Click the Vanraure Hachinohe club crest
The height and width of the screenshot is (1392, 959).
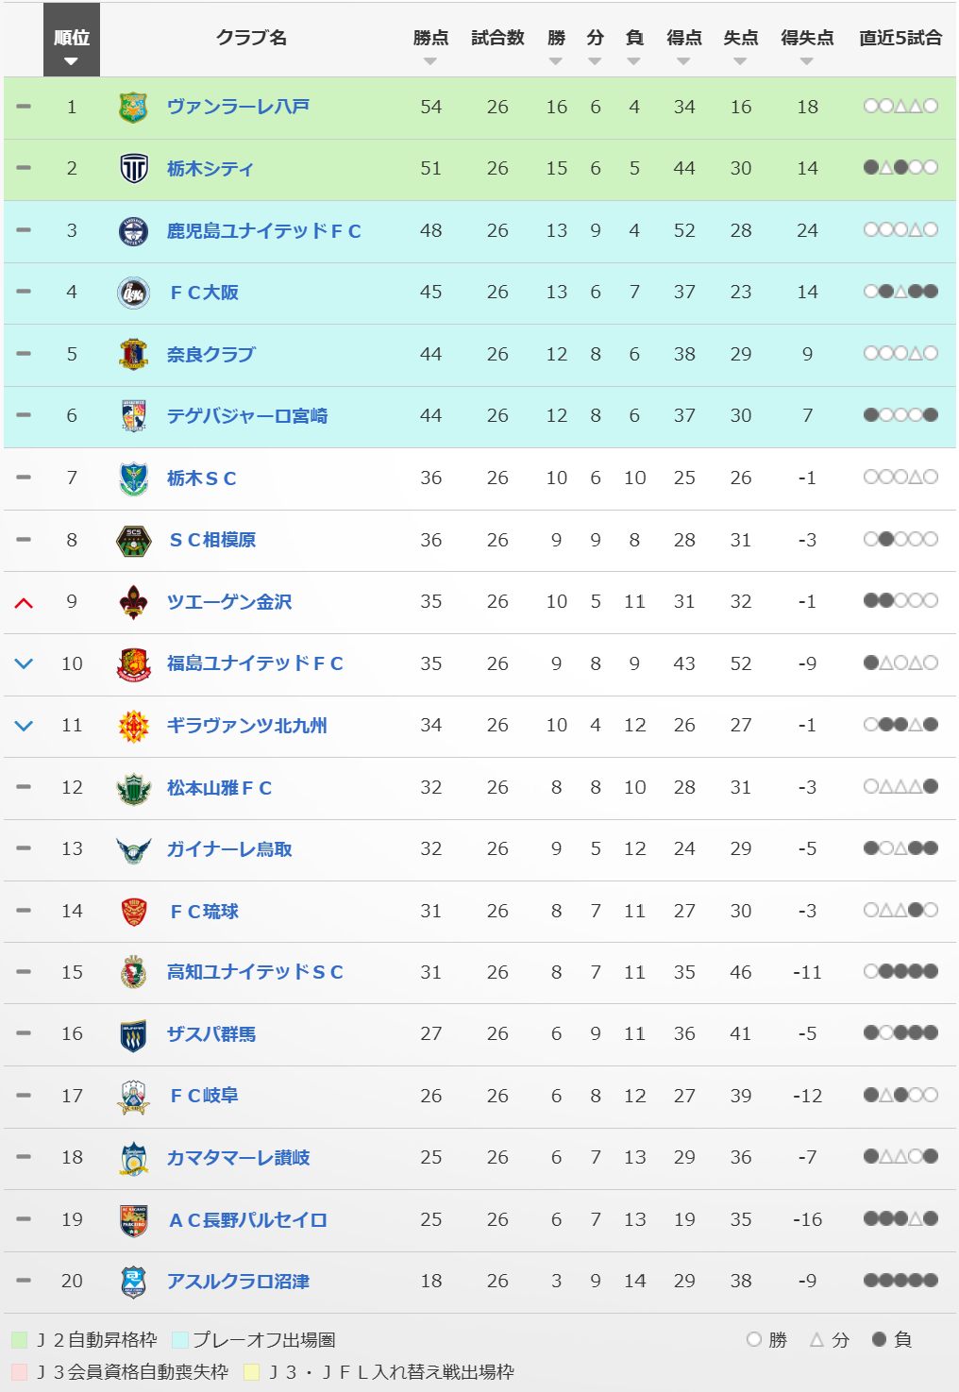[x=133, y=108]
